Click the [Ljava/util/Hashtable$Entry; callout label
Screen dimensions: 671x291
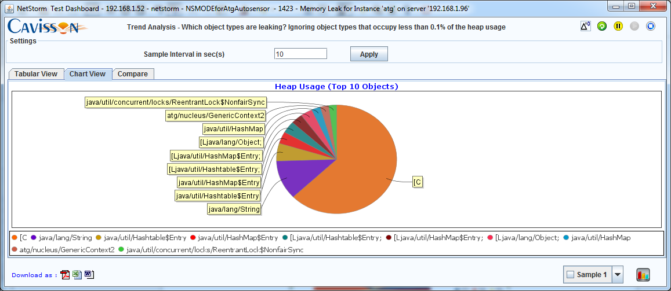[x=215, y=169]
